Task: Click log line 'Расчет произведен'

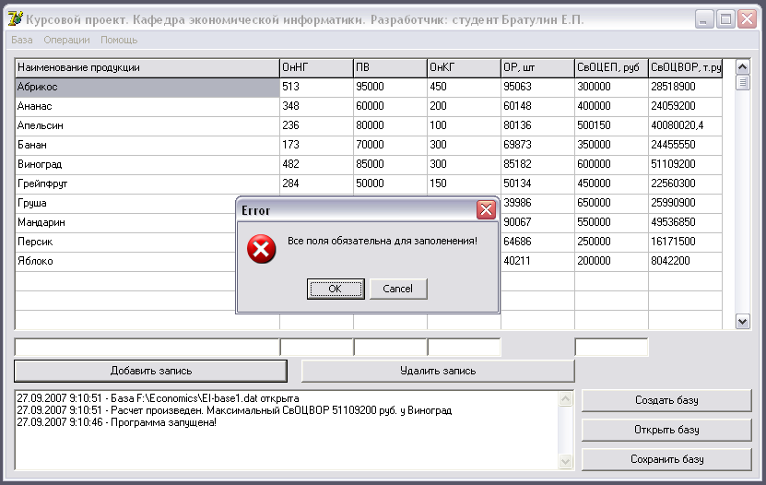Action: (x=234, y=410)
